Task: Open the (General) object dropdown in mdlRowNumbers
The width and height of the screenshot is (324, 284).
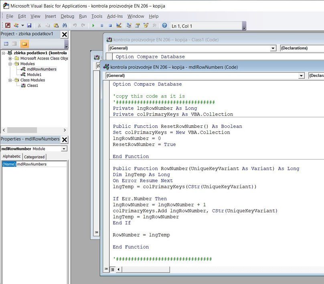Action: point(301,76)
